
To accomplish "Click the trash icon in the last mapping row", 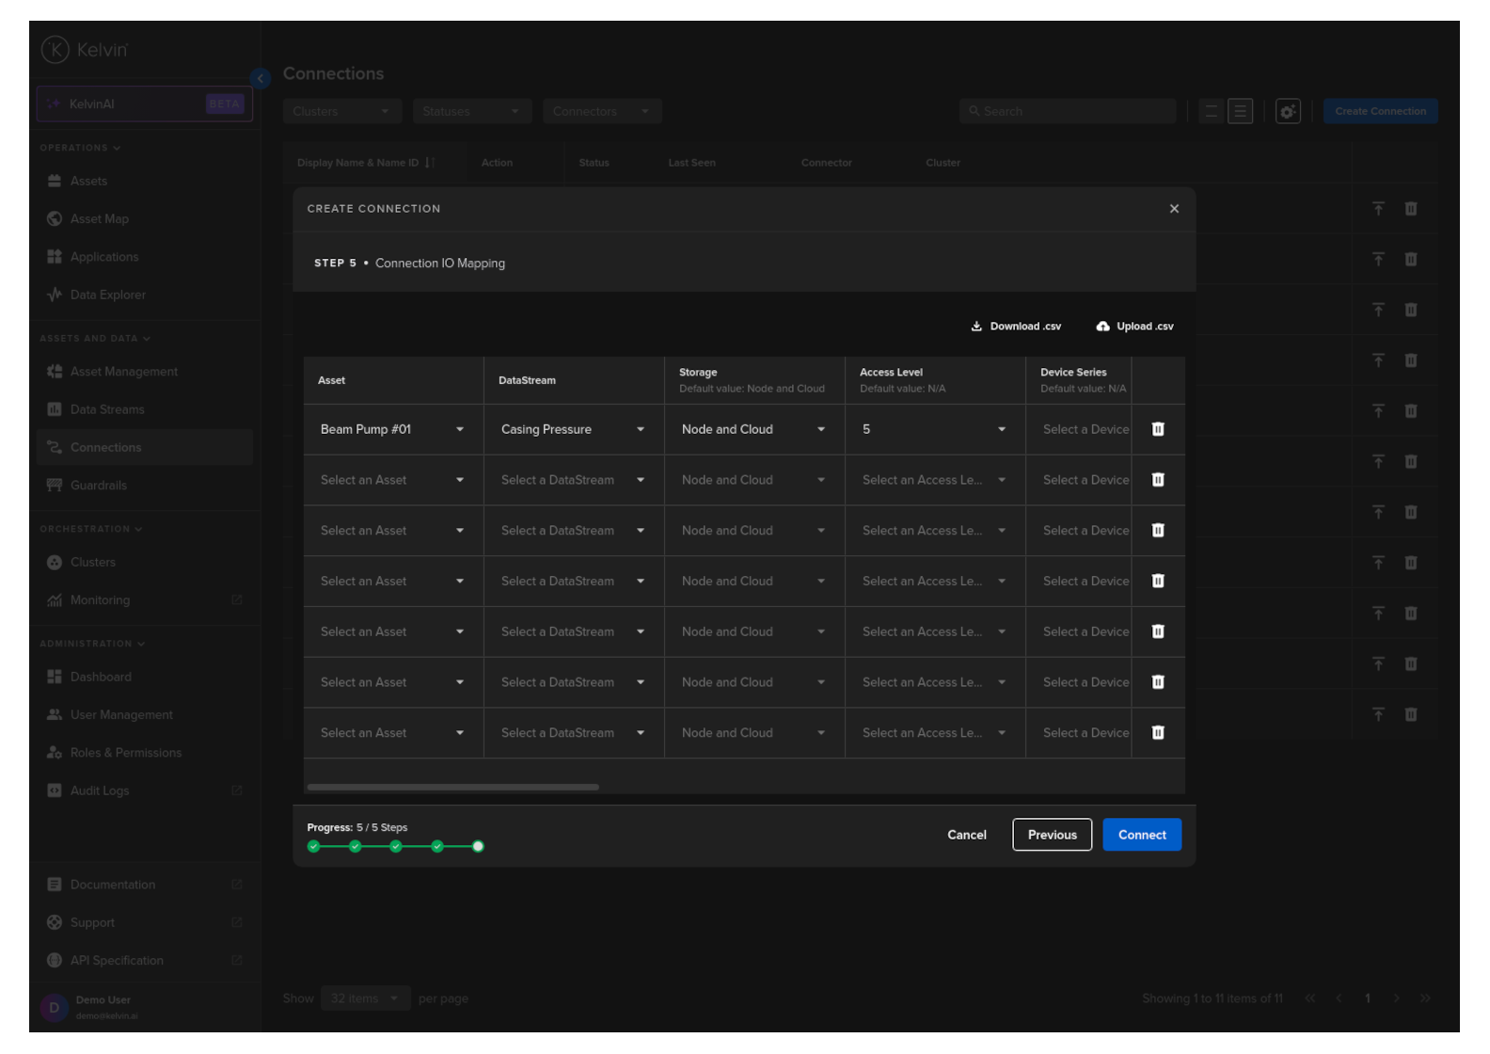I will (1158, 733).
